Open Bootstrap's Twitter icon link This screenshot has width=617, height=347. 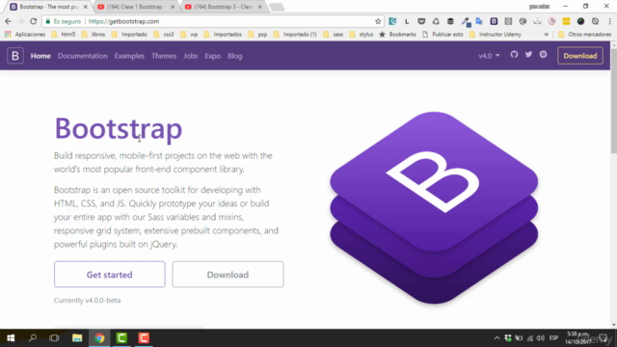528,55
